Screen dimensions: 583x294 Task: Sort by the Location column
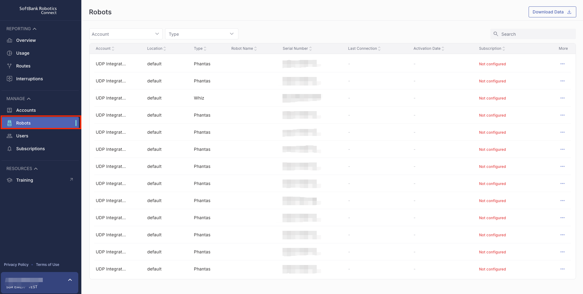tap(157, 49)
